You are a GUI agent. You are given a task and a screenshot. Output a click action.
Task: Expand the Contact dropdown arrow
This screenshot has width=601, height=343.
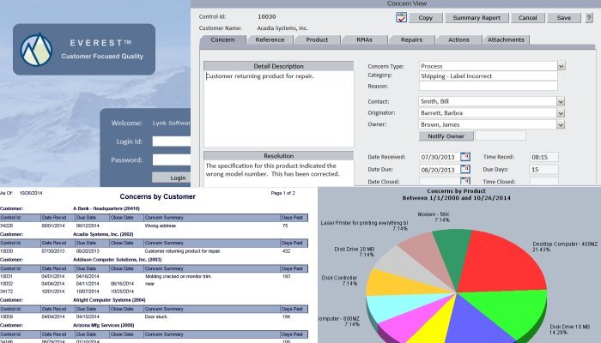(561, 101)
